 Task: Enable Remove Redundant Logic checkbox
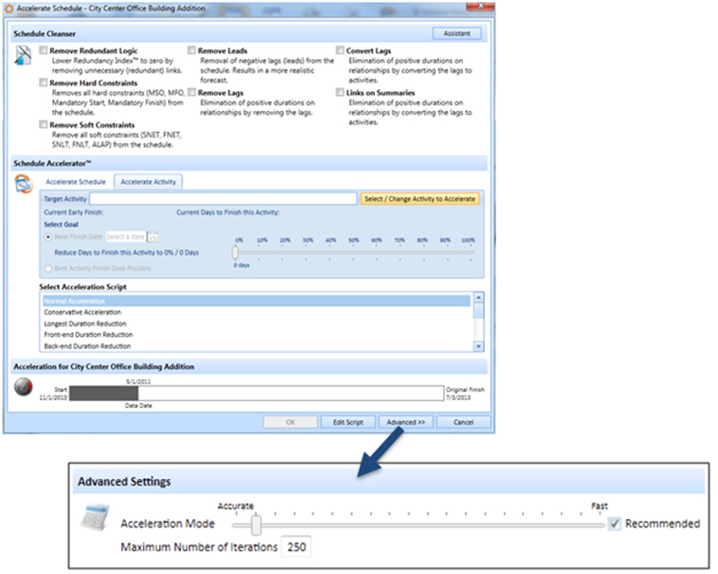[x=43, y=51]
